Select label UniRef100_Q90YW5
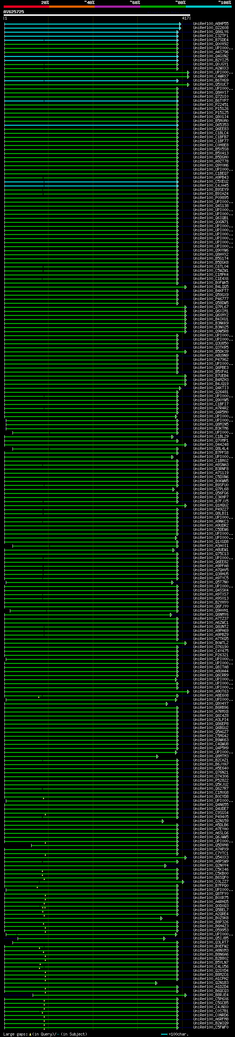The height and width of the screenshot is (1037, 235). point(211,400)
